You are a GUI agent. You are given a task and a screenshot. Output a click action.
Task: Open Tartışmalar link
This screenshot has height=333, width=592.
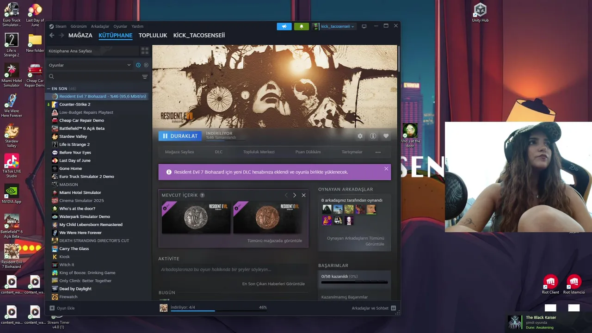click(352, 152)
